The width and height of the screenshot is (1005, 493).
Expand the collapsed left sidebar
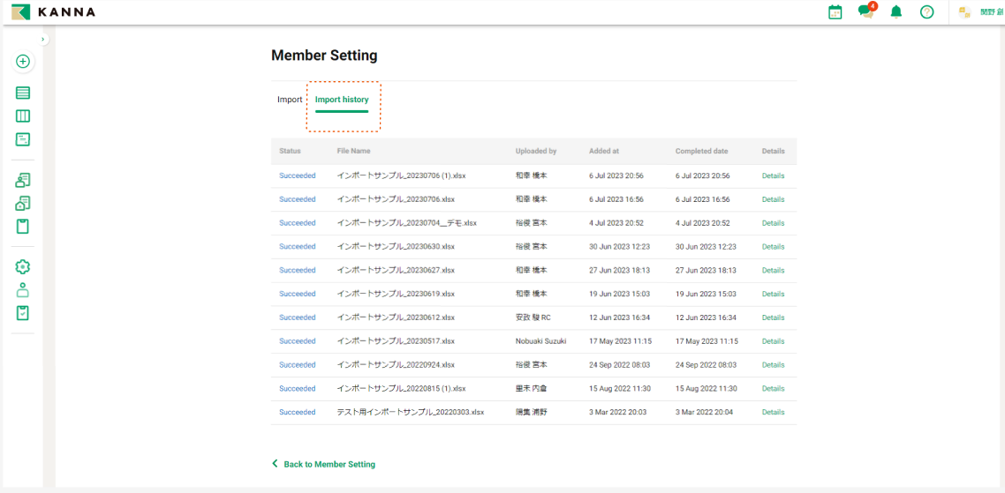point(43,40)
